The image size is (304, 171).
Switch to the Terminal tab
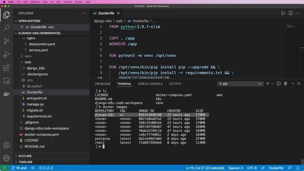124,84
